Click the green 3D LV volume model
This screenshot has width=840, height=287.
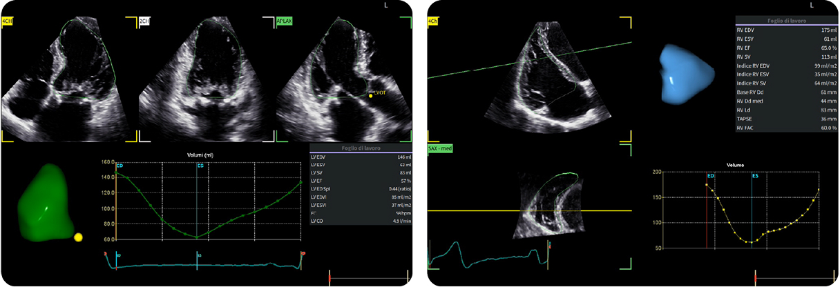[46, 203]
